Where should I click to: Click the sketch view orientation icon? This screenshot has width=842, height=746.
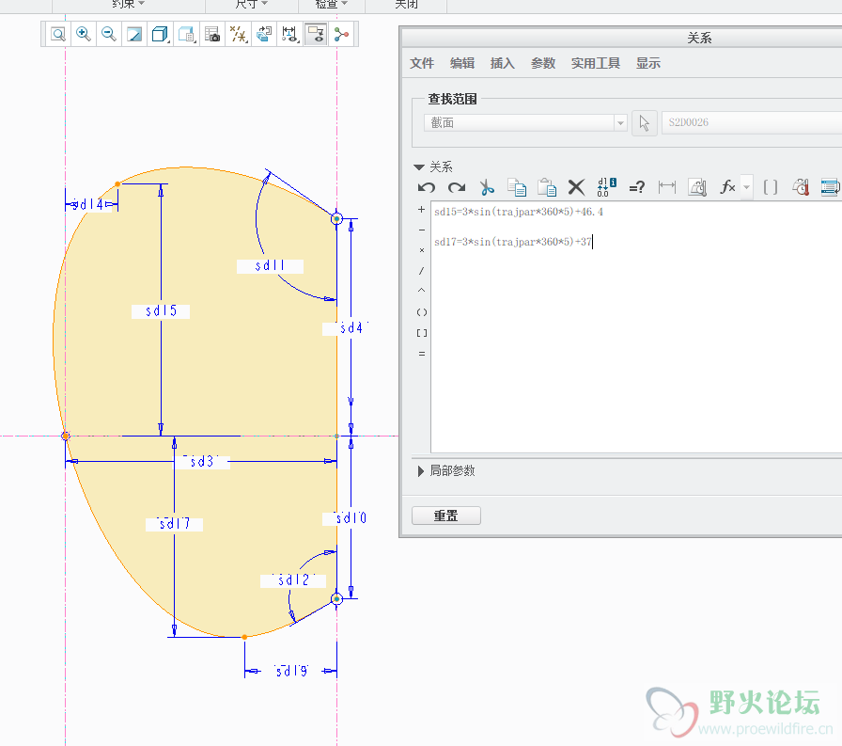click(x=264, y=35)
